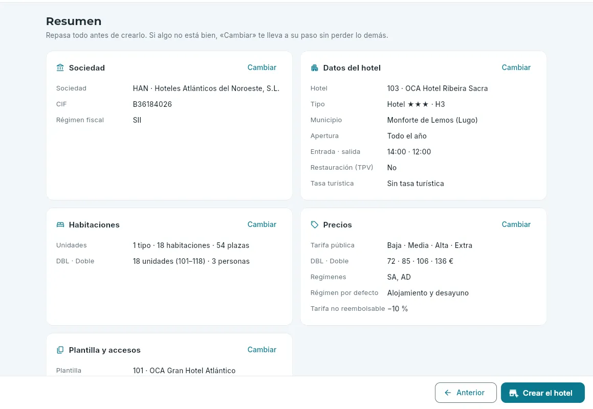Click the check-in times 14:00 · 12:00

coord(409,152)
